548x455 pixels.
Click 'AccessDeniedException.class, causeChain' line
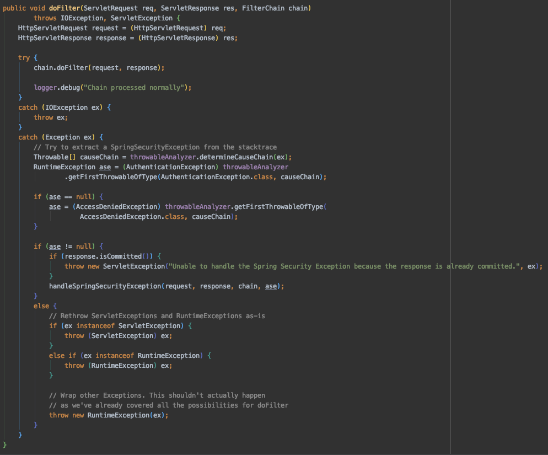[159, 217]
